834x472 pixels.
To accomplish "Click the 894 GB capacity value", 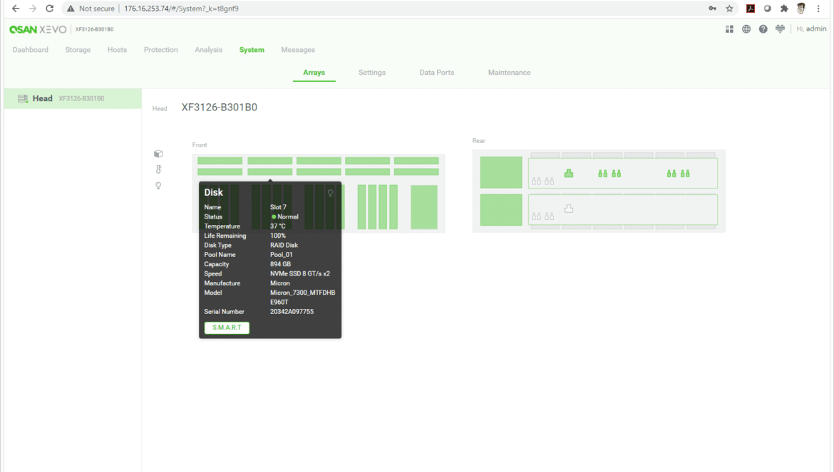I will click(x=280, y=264).
